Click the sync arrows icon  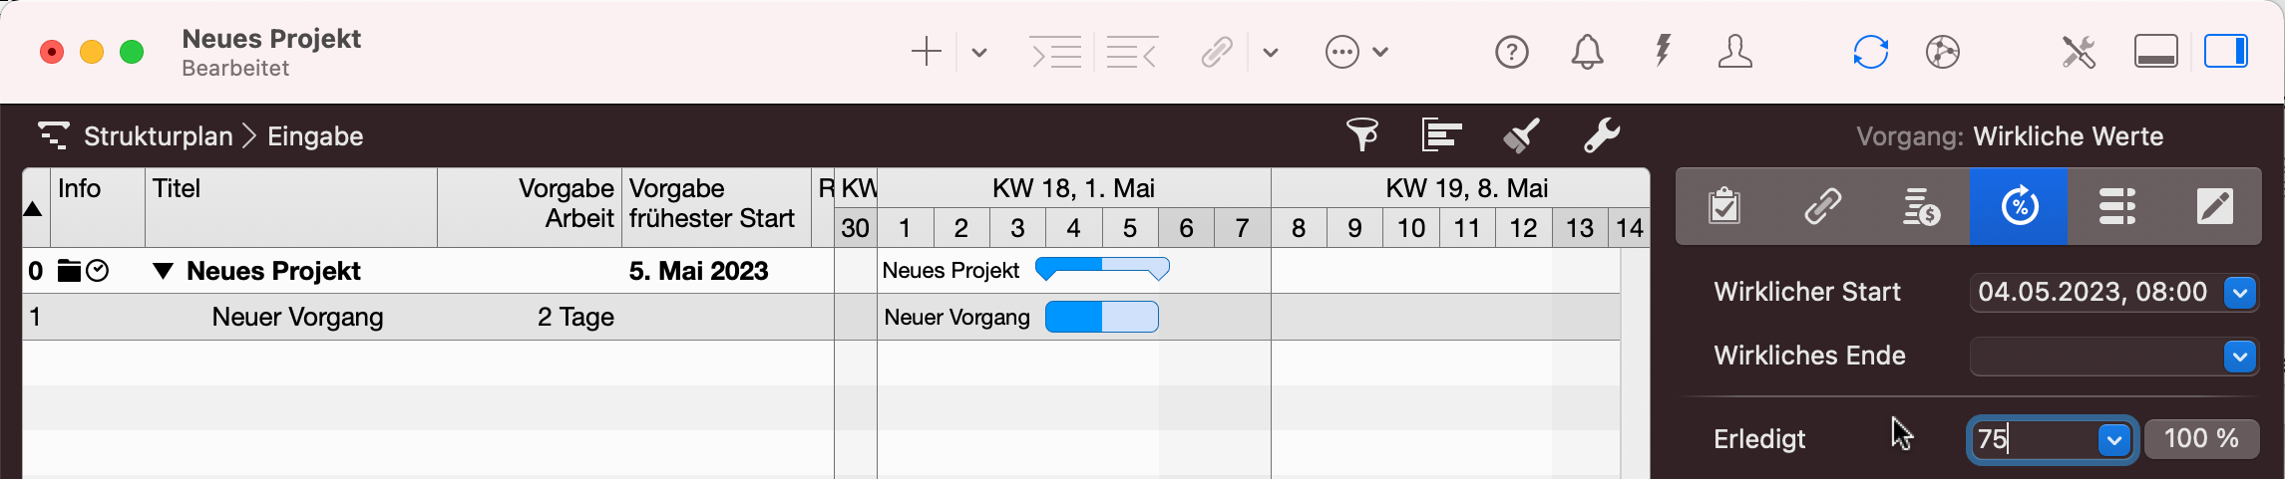[1870, 52]
